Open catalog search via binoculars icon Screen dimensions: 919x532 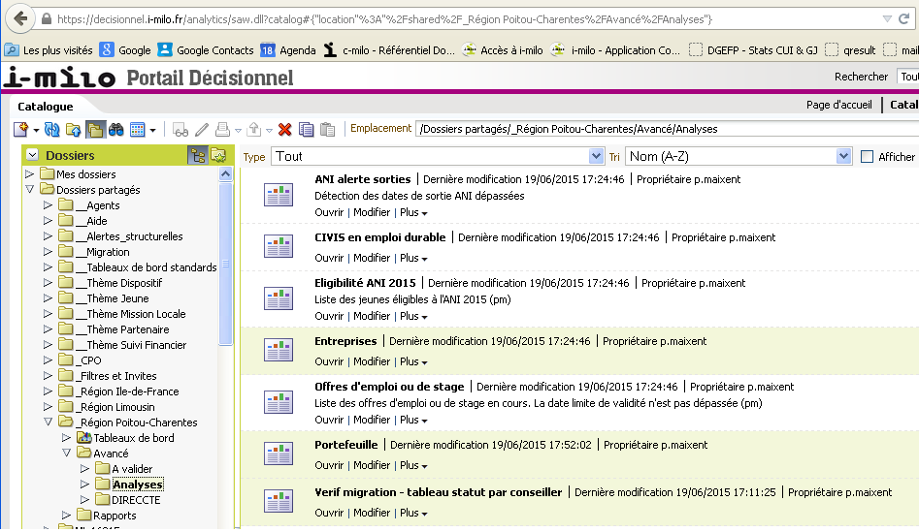pos(116,129)
